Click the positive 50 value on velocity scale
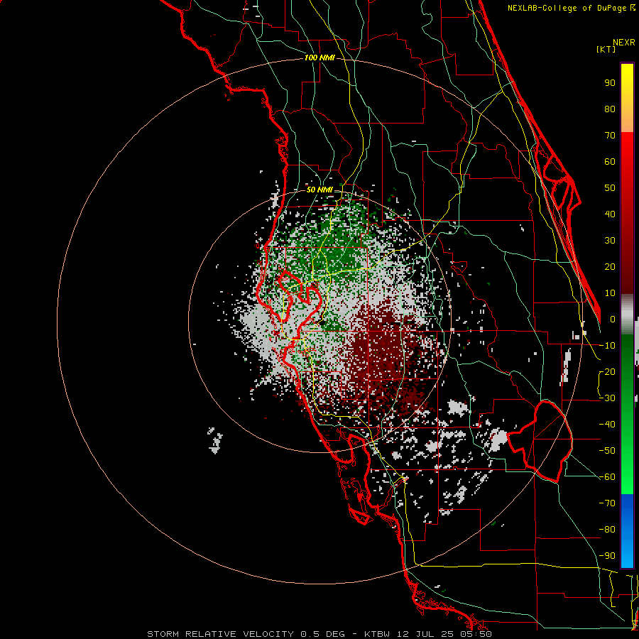 pyautogui.click(x=610, y=188)
